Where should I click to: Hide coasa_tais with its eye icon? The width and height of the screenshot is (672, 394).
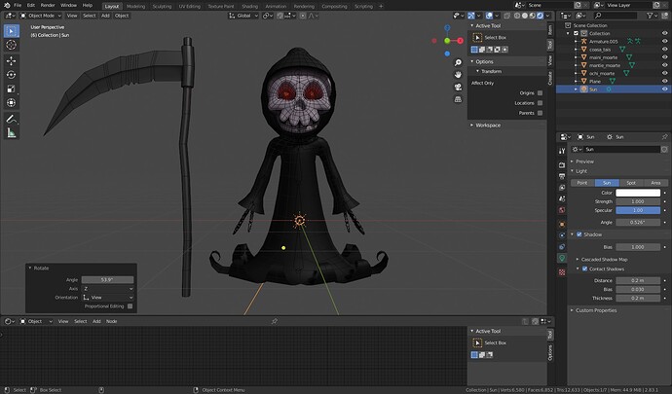pos(664,50)
